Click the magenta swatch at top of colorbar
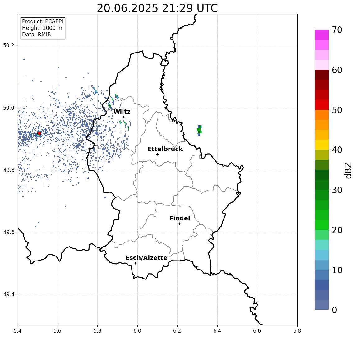Screen dimensions: 356x337 point(322,35)
